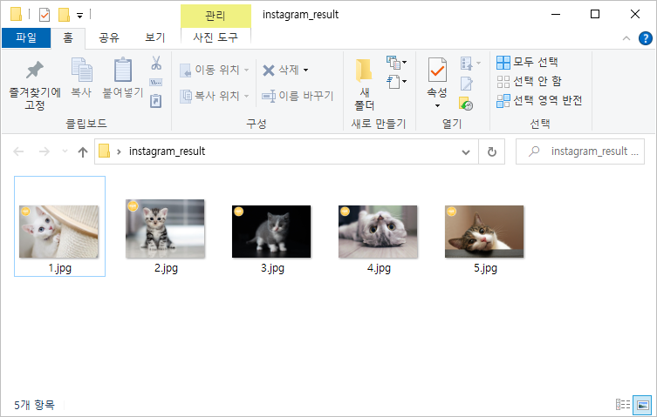Screen dimensions: 657x417
Task: Switch to the 보기 (View) tab
Action: coord(155,38)
